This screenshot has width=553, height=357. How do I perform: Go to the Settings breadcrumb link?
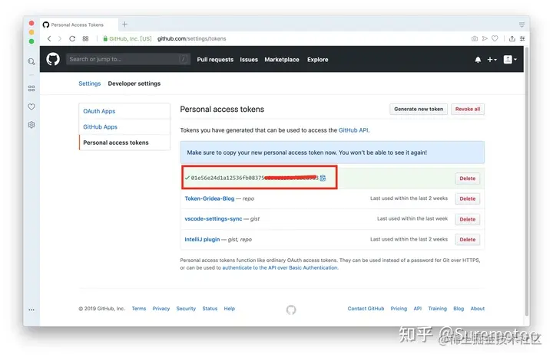[90, 84]
